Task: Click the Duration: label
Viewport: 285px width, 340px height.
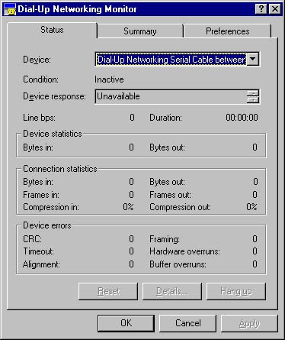Action: [x=165, y=118]
